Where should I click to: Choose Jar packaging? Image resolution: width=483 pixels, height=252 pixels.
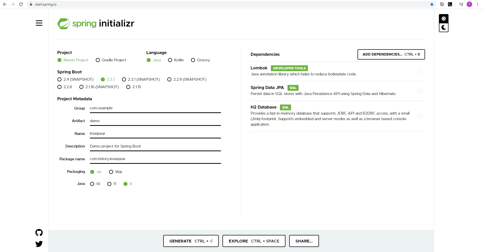coord(96,172)
